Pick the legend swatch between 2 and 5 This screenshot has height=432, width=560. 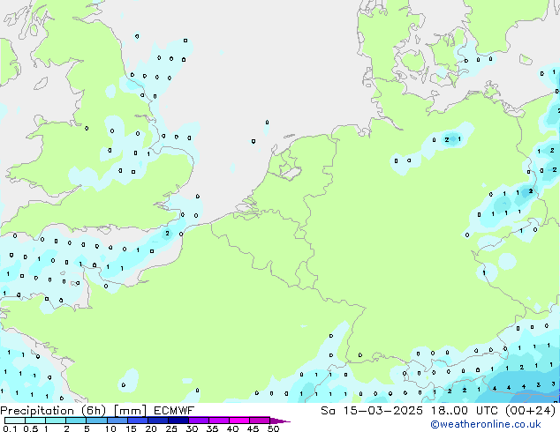pyautogui.click(x=76, y=421)
